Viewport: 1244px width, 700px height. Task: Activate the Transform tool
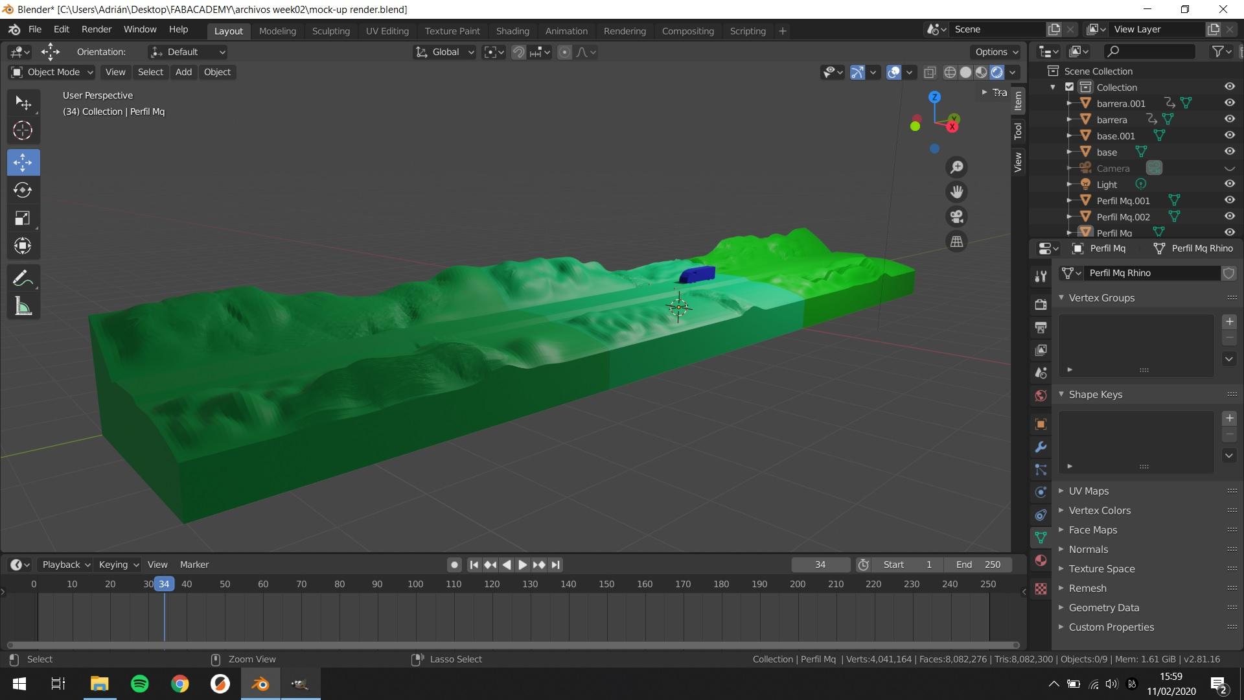(x=23, y=246)
